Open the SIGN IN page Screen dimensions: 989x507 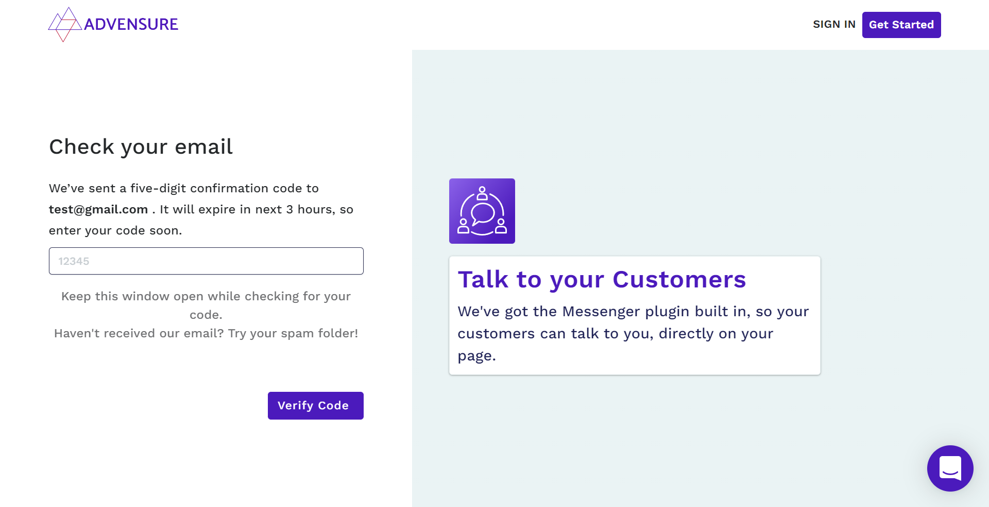[834, 24]
